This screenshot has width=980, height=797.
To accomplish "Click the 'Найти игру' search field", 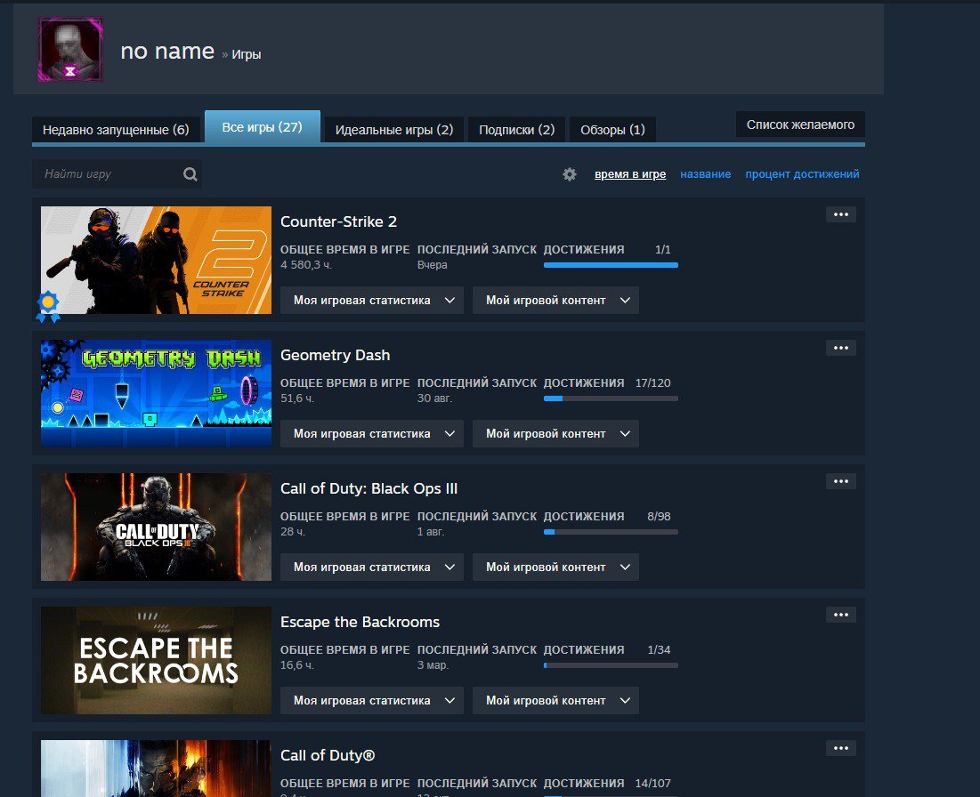I will pos(107,174).
